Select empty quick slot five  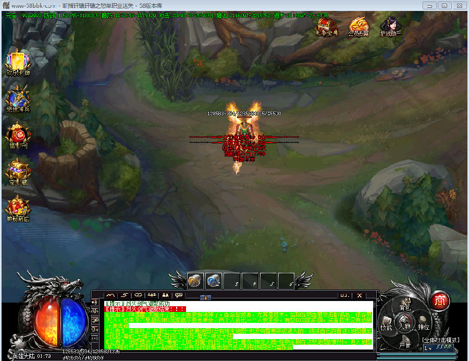(268, 281)
